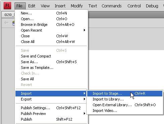Expand the Open Recent submenu arrow

coord(85,30)
